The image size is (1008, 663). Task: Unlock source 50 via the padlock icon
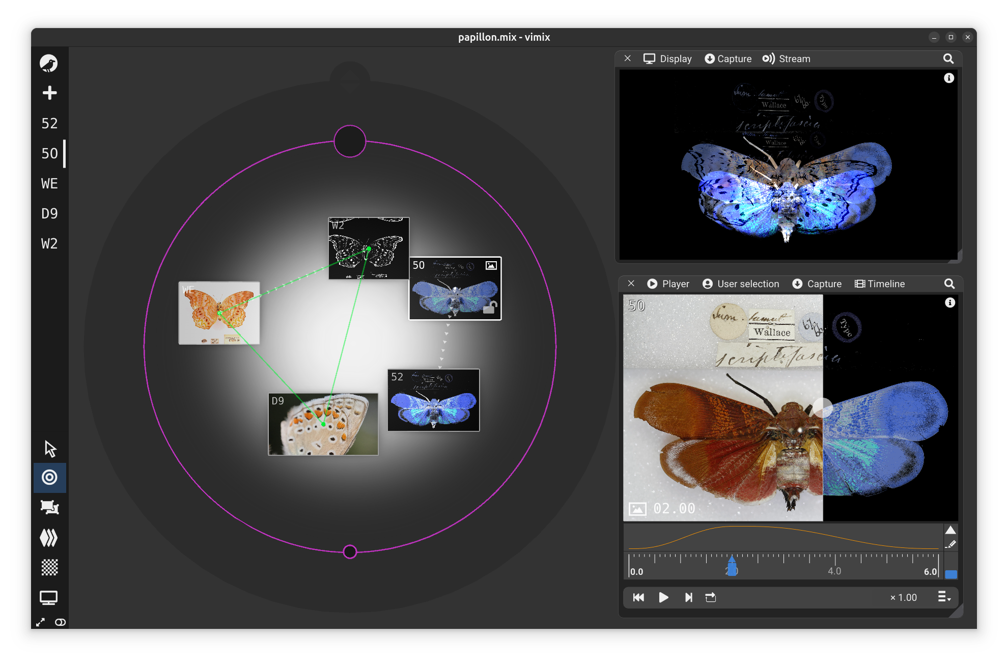(490, 307)
